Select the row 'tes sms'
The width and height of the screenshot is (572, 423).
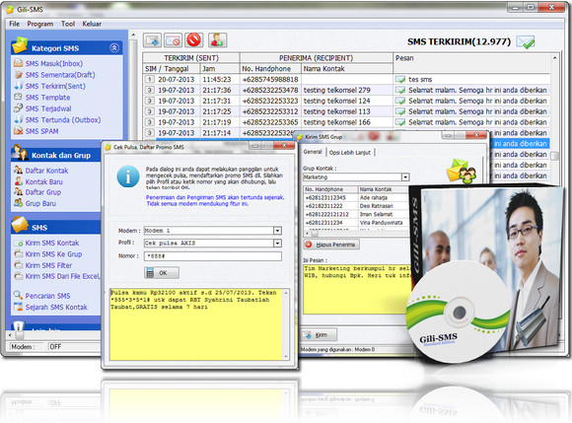tap(346, 80)
